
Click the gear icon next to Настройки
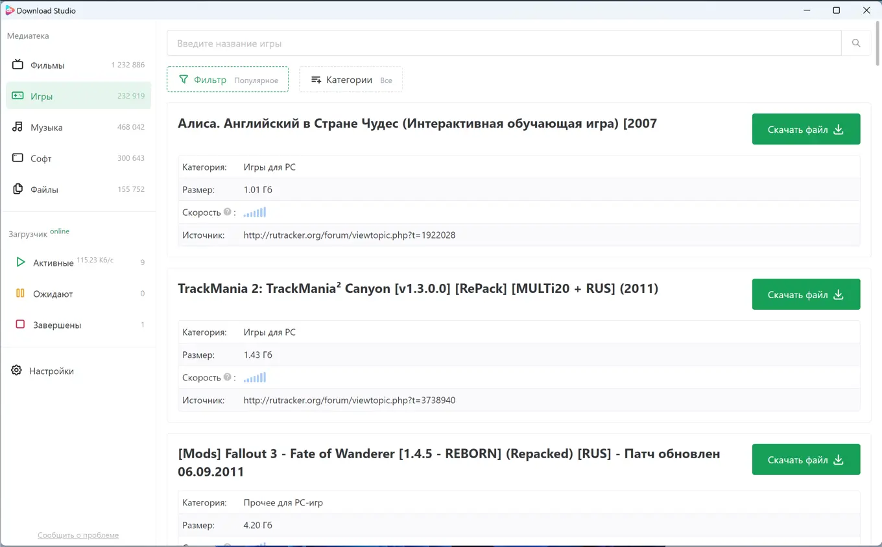(16, 371)
